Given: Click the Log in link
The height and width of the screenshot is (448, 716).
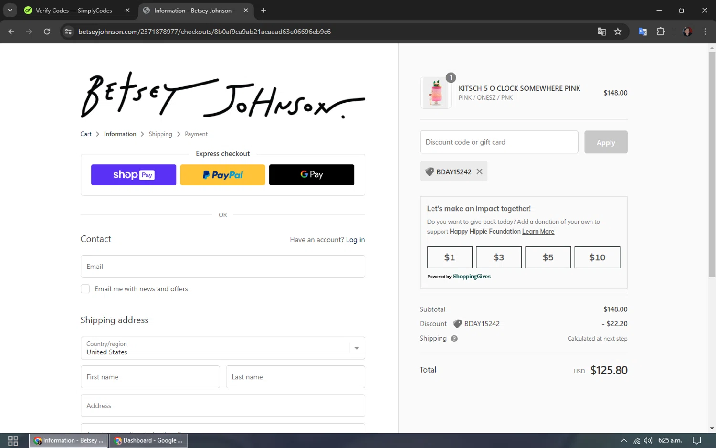Looking at the screenshot, I should [x=355, y=240].
